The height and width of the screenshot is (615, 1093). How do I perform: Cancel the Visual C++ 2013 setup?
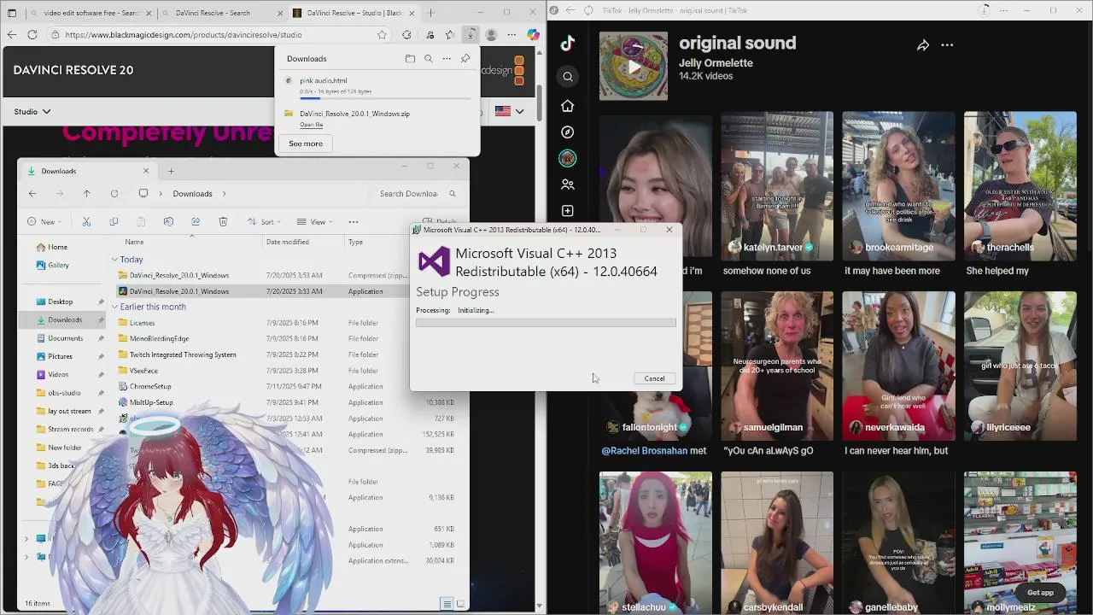(x=654, y=378)
